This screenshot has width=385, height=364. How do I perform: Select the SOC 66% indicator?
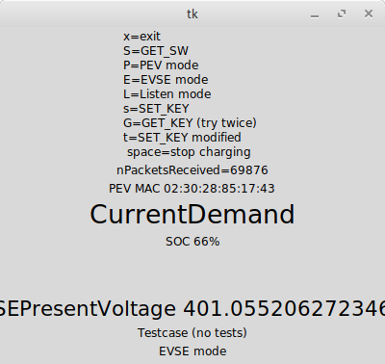(x=192, y=242)
